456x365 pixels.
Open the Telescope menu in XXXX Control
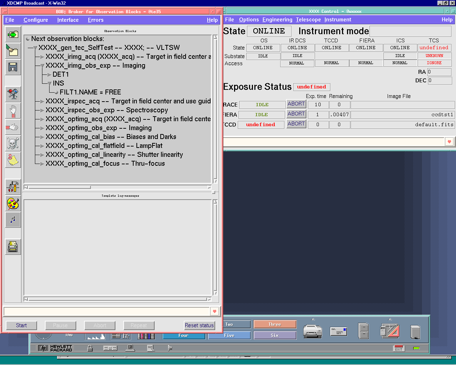(308, 20)
